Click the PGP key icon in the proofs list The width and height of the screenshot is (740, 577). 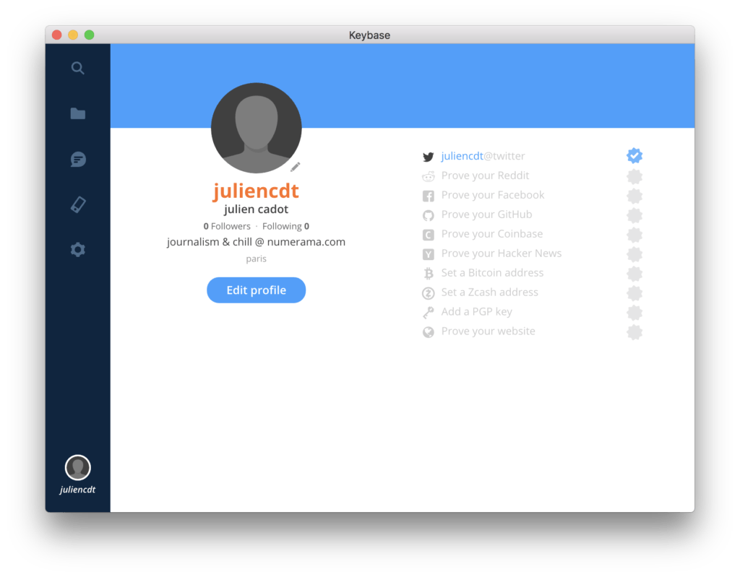[428, 311]
